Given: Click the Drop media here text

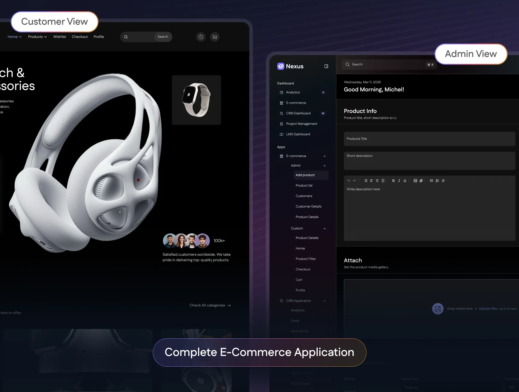Looking at the screenshot, I should coord(460,309).
